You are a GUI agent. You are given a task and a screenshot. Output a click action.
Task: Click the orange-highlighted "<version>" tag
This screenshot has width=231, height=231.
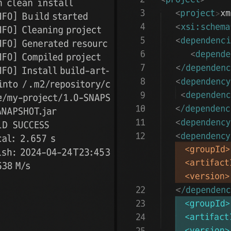click(x=207, y=176)
